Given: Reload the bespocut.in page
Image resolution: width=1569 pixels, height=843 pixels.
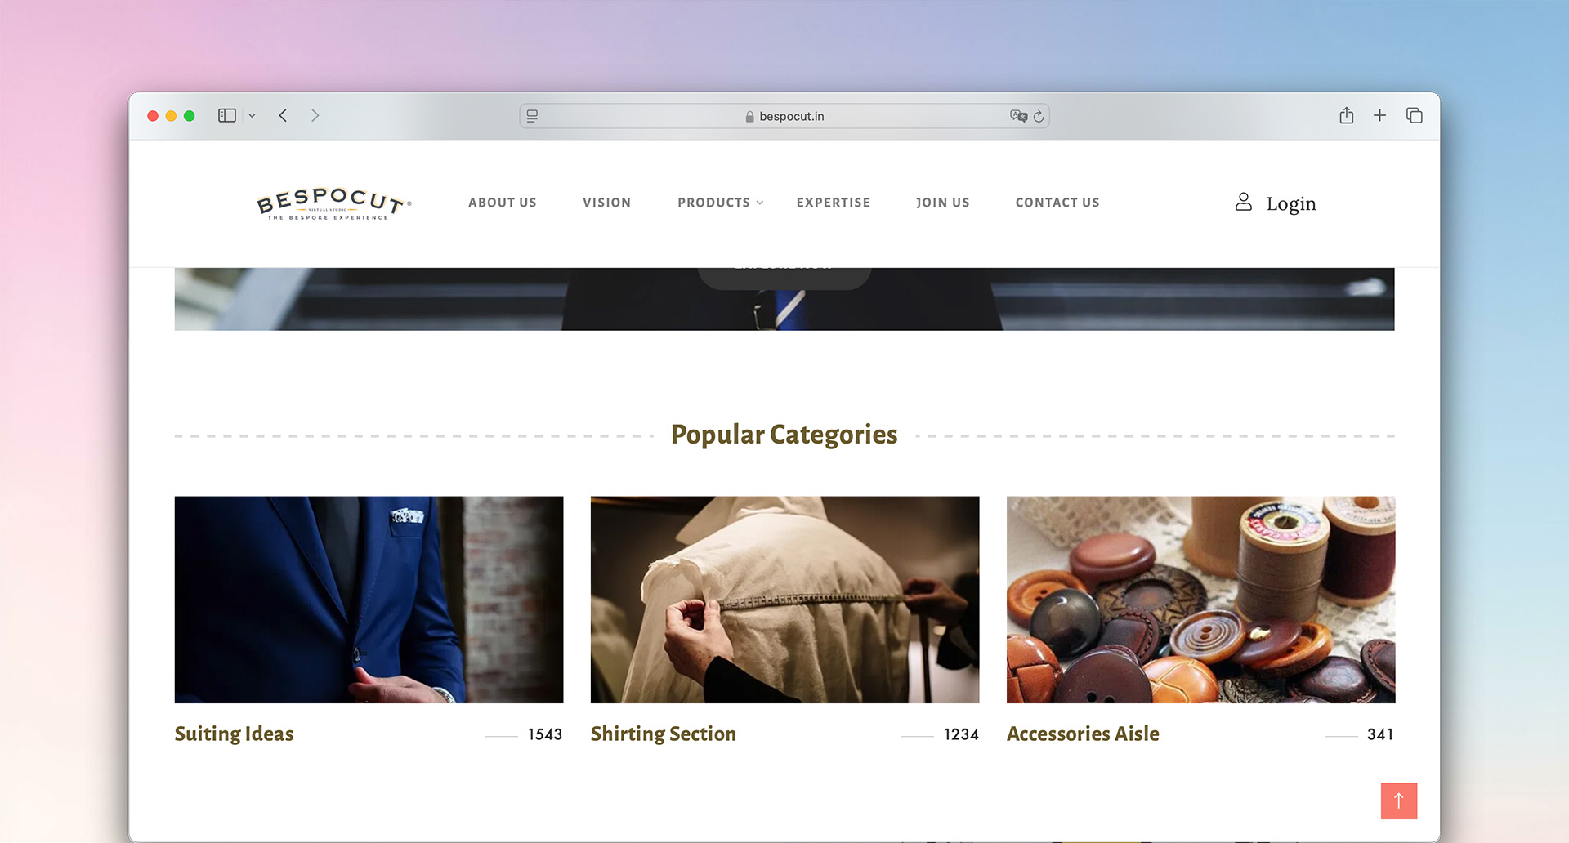Looking at the screenshot, I should click(x=1039, y=116).
